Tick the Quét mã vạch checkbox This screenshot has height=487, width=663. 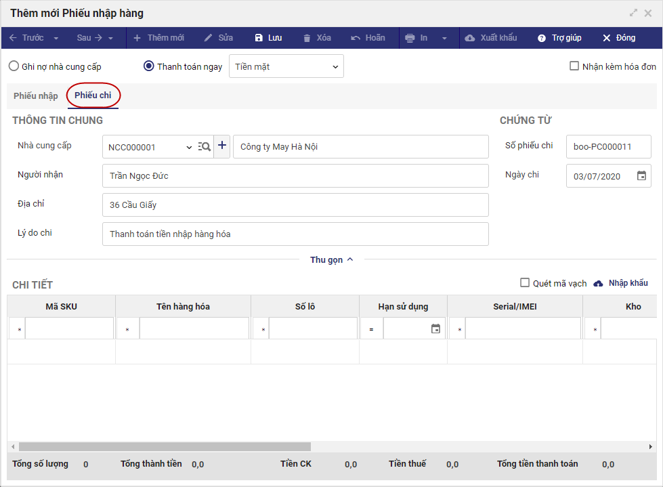click(525, 283)
